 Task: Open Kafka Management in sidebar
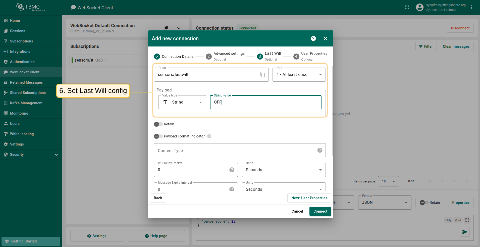26,103
